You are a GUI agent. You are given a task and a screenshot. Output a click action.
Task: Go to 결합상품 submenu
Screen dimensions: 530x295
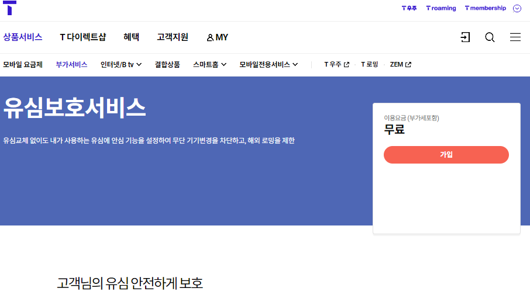[x=167, y=64]
